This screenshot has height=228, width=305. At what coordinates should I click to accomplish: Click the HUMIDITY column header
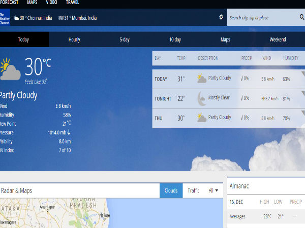(291, 58)
